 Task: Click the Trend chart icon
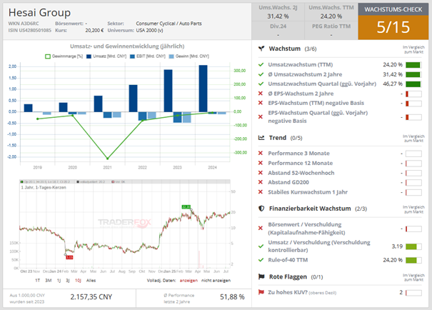click(261, 138)
